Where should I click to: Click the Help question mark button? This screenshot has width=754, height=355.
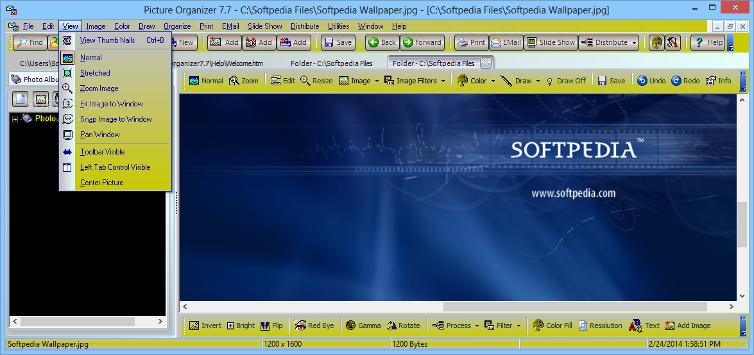708,42
